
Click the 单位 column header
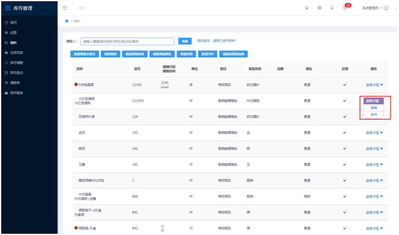[195, 69]
